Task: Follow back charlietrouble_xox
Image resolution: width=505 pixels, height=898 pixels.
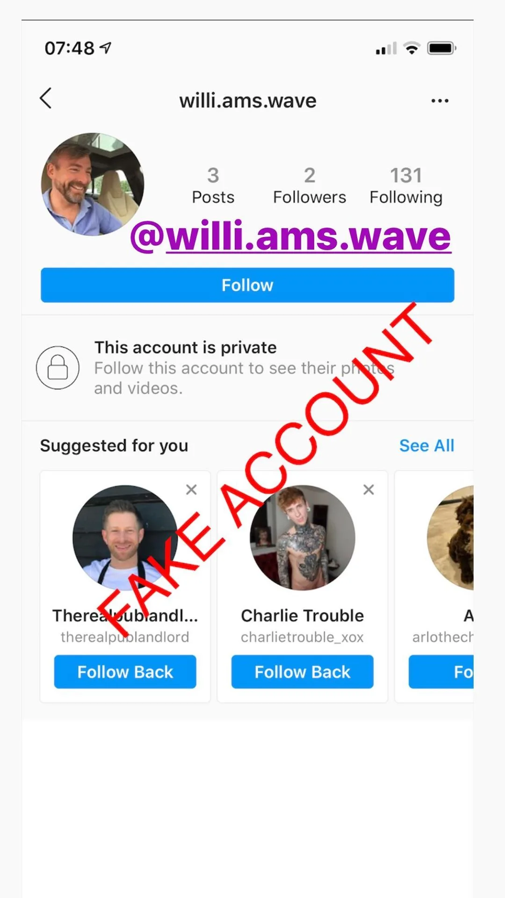Action: click(302, 672)
